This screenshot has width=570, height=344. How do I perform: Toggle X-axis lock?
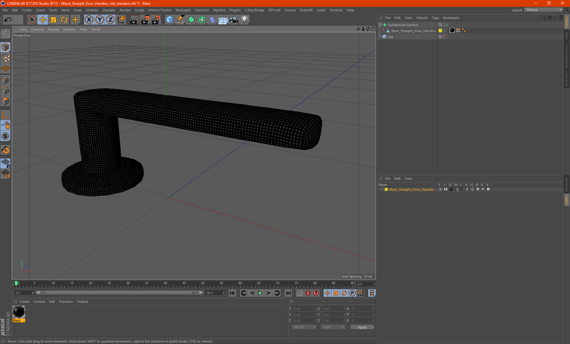(x=89, y=20)
